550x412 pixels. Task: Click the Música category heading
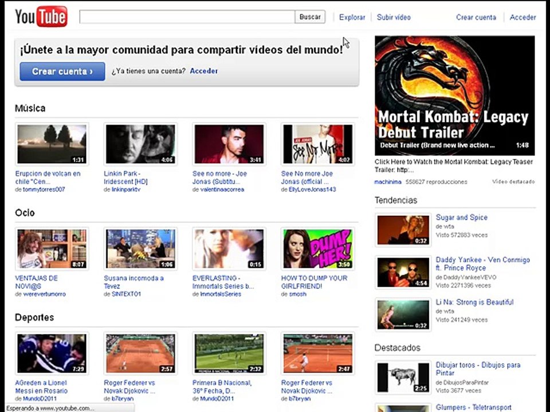point(30,108)
